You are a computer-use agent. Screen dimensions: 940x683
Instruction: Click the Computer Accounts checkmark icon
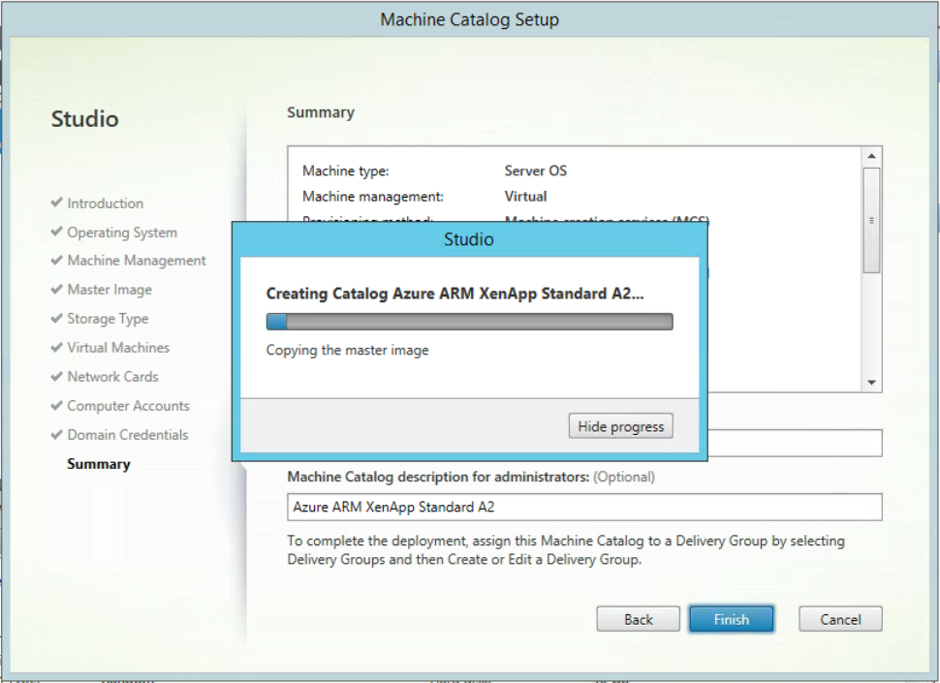click(57, 405)
